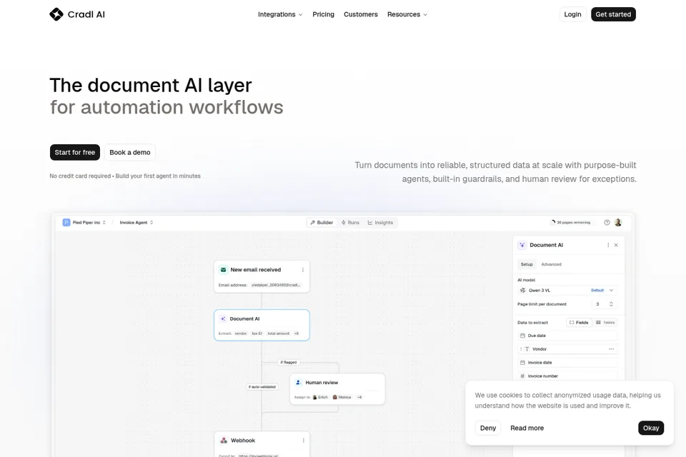Click Erlich's avatar in Human review
The width and height of the screenshot is (686, 457).
point(314,397)
